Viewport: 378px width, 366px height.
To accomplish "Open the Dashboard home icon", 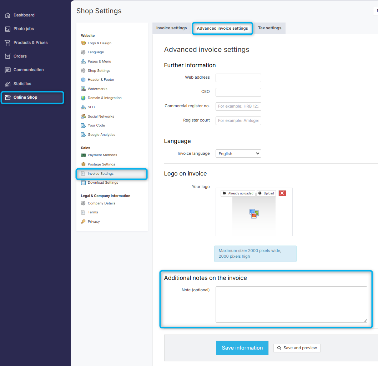I will coord(8,15).
